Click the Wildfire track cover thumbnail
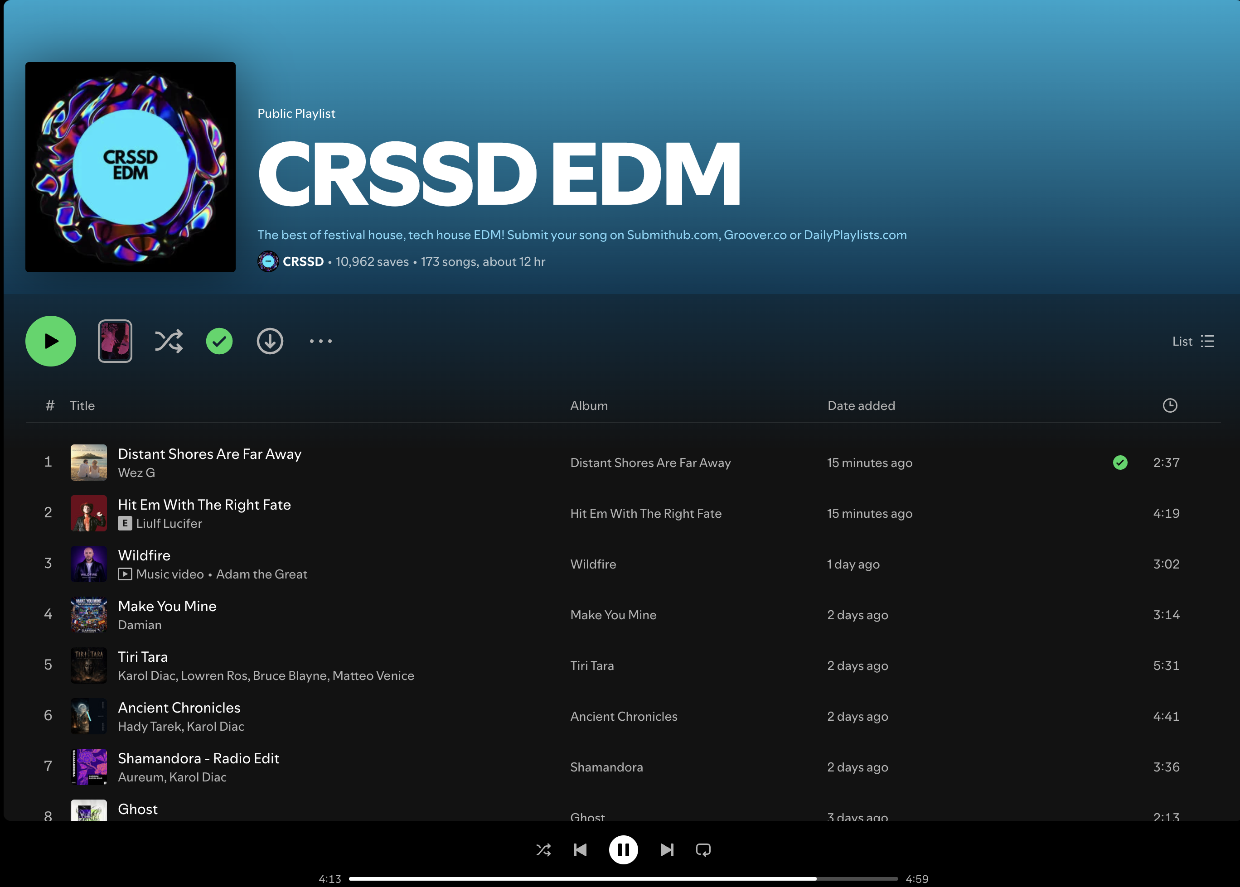 tap(88, 564)
